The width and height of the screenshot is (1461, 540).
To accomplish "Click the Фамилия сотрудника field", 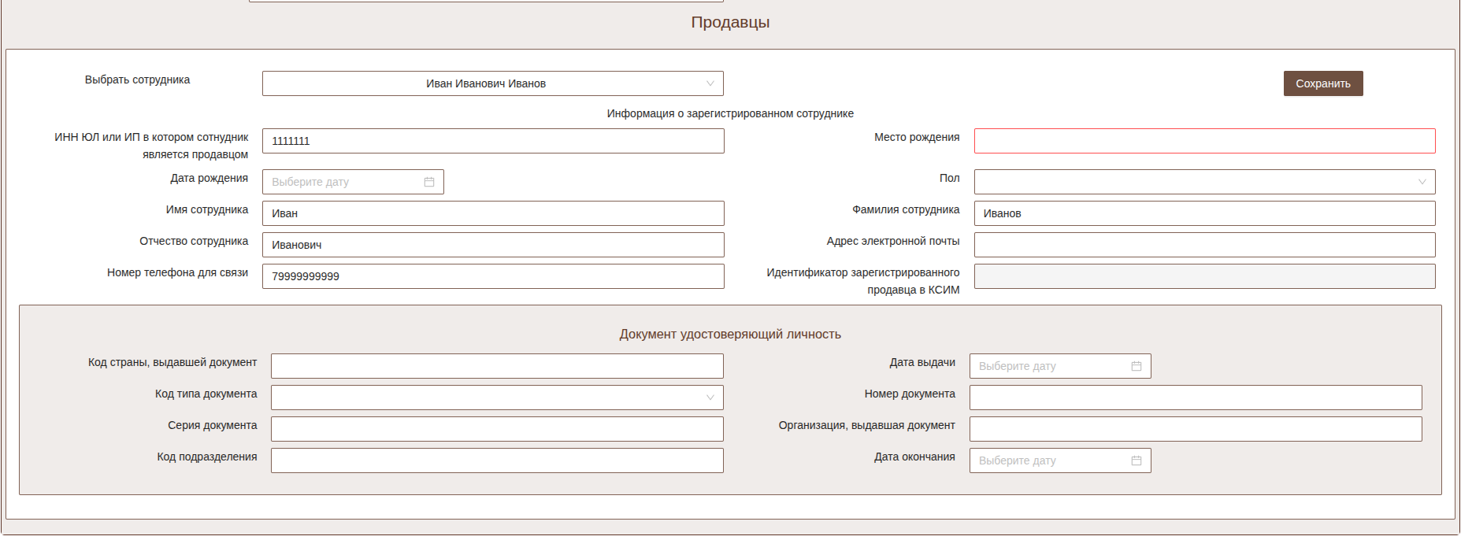I will (x=1203, y=213).
